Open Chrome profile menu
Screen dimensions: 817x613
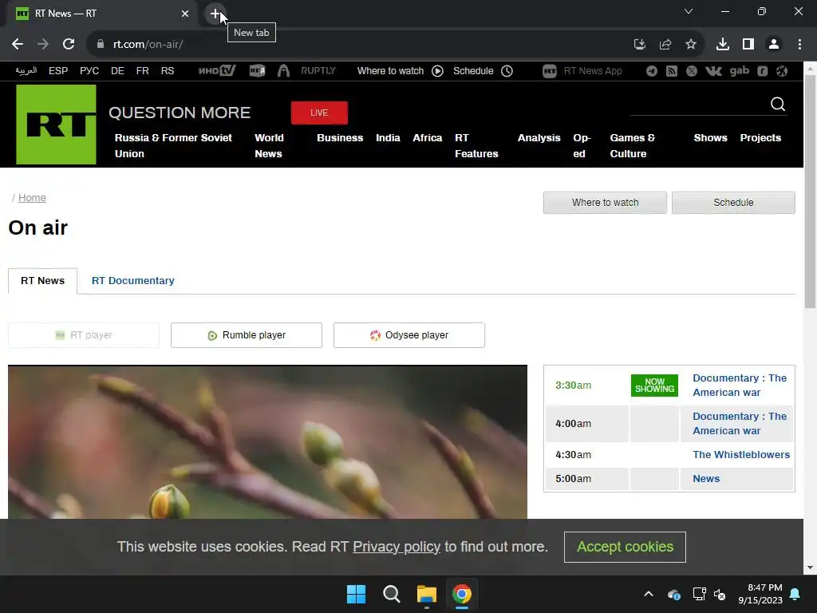(x=774, y=45)
